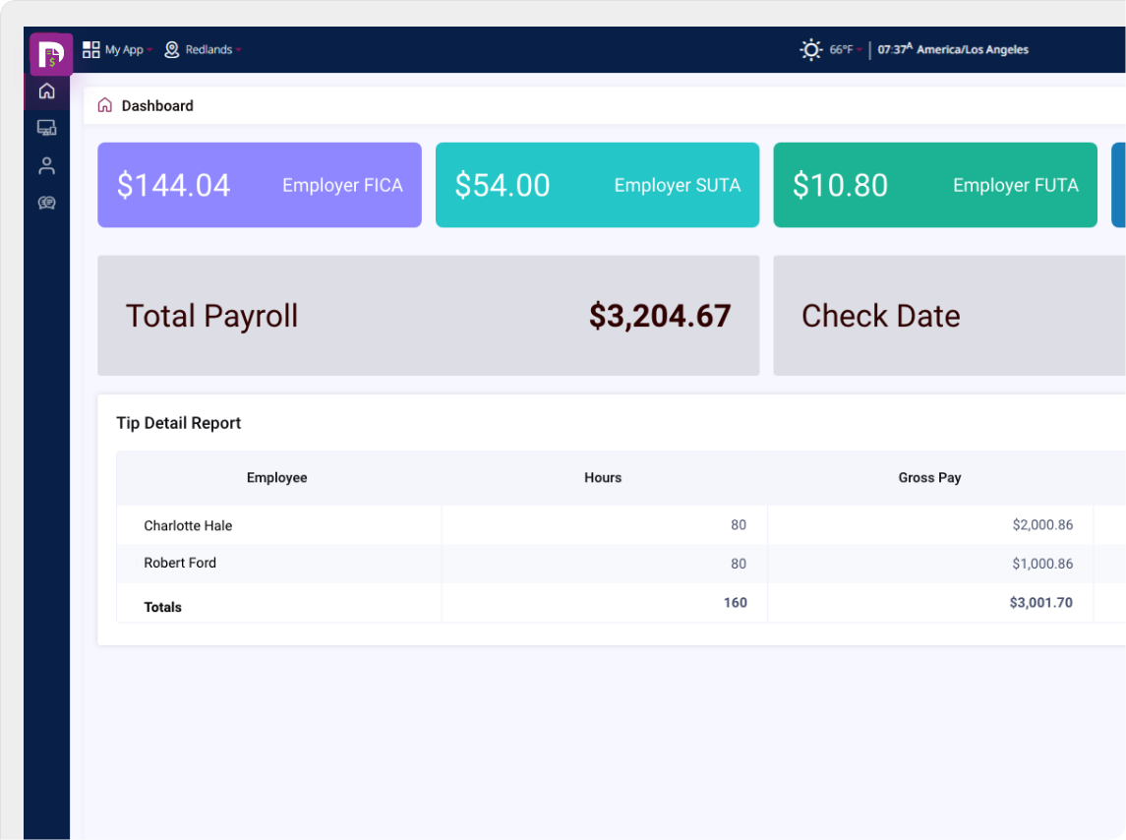Click the home icon beside Dashboard breadcrumb
The image size is (1126, 840).
pyautogui.click(x=104, y=104)
